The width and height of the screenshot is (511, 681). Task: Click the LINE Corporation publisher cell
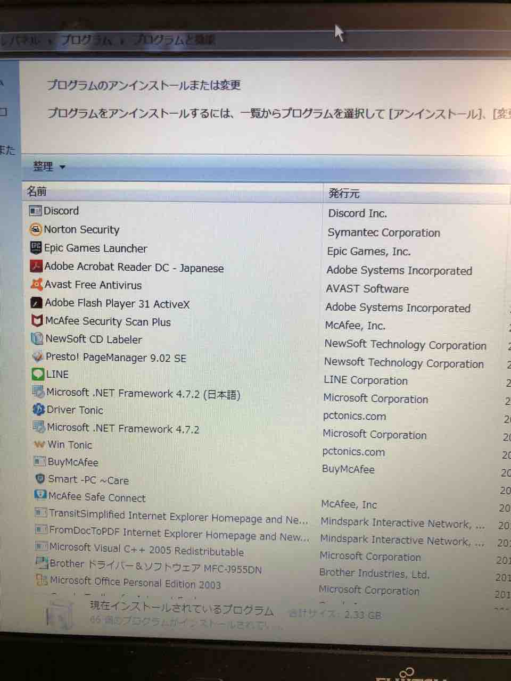click(366, 380)
